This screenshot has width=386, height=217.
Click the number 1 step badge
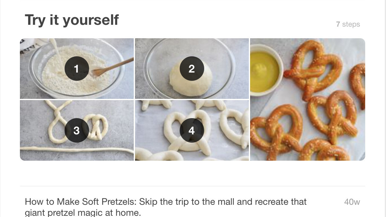(x=77, y=69)
